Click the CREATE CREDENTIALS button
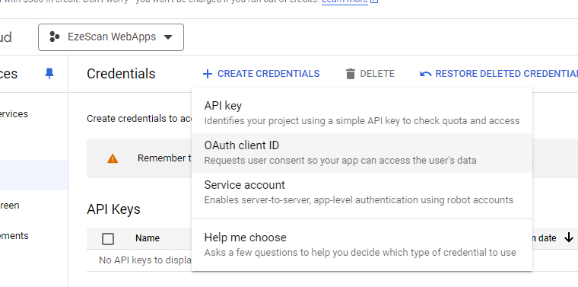 point(261,74)
